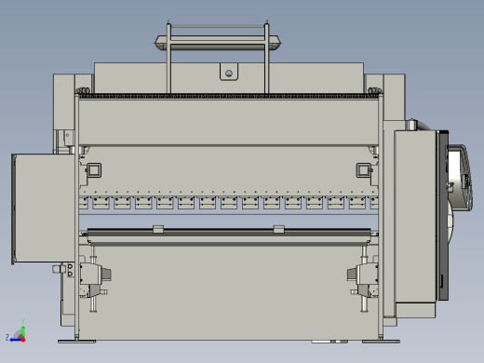
Task: Select the right front support arm mechanism
Action: pos(364,280)
